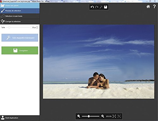Click the zoom level slider handle
The image size is (158, 121).
89,116
